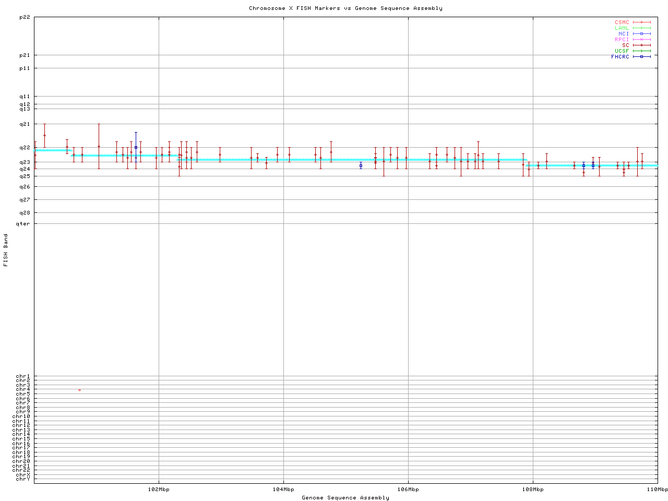The image size is (668, 501).
Task: Click the chr1 row label
Action: (23, 376)
